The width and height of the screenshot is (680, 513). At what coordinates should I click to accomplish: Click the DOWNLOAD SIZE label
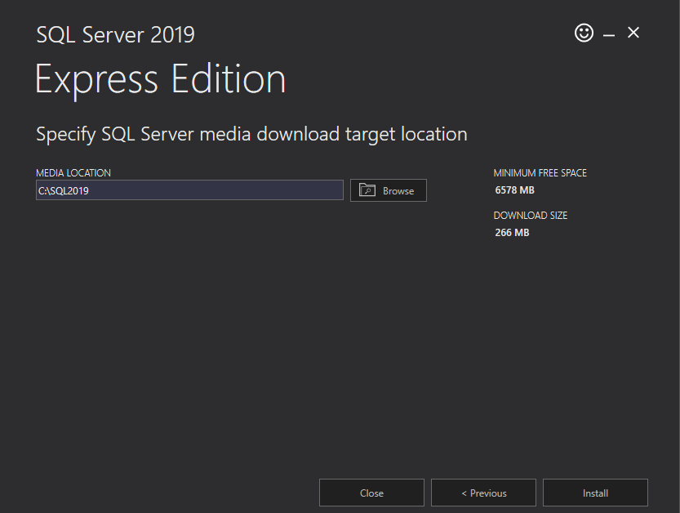pyautogui.click(x=531, y=216)
